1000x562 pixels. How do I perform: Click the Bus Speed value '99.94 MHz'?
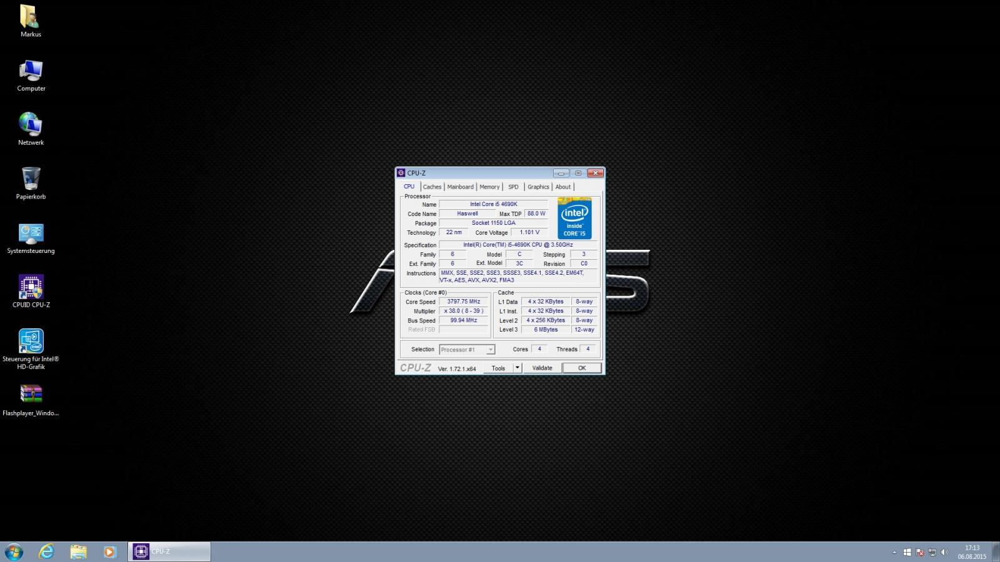464,320
